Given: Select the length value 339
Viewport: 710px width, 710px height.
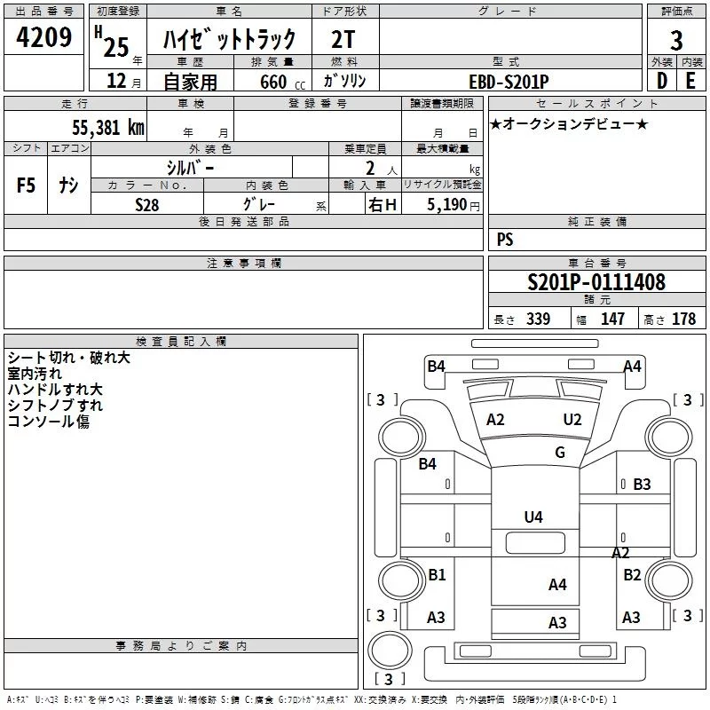Looking at the screenshot, I should click(539, 319).
